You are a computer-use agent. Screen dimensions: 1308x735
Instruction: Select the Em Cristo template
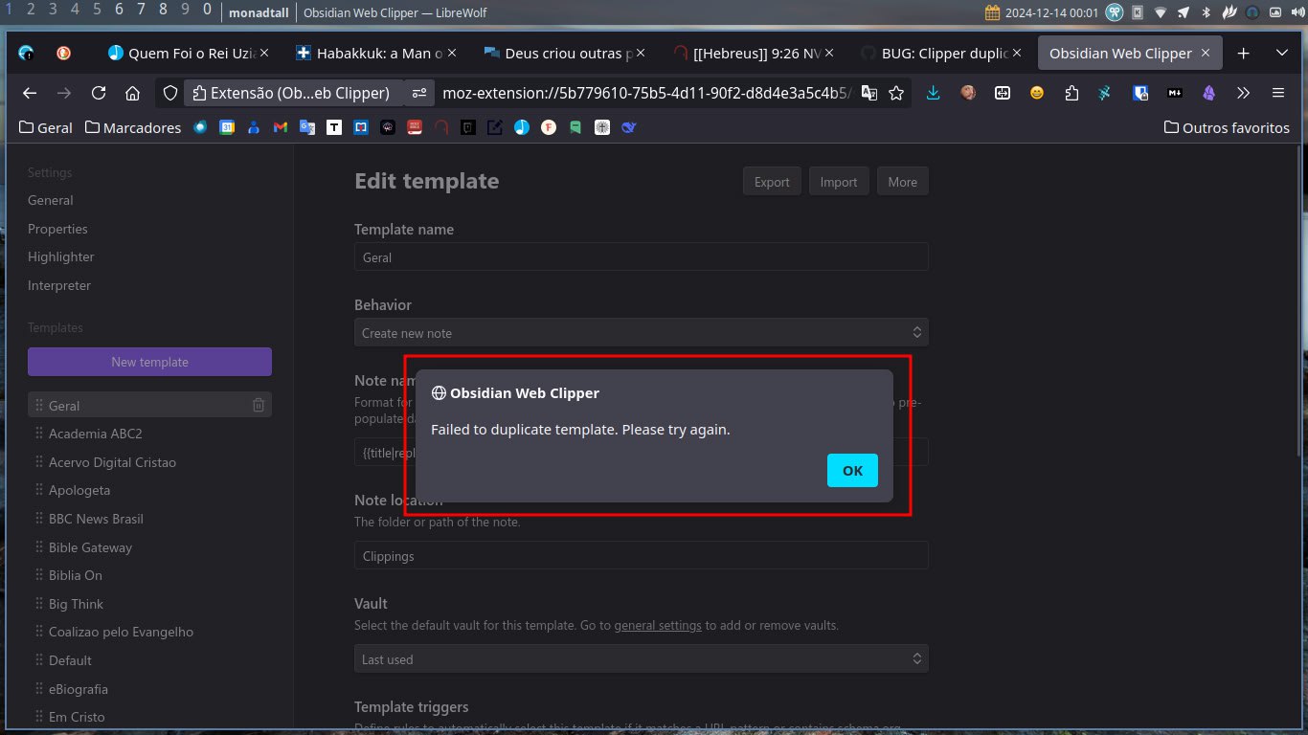(x=149, y=717)
